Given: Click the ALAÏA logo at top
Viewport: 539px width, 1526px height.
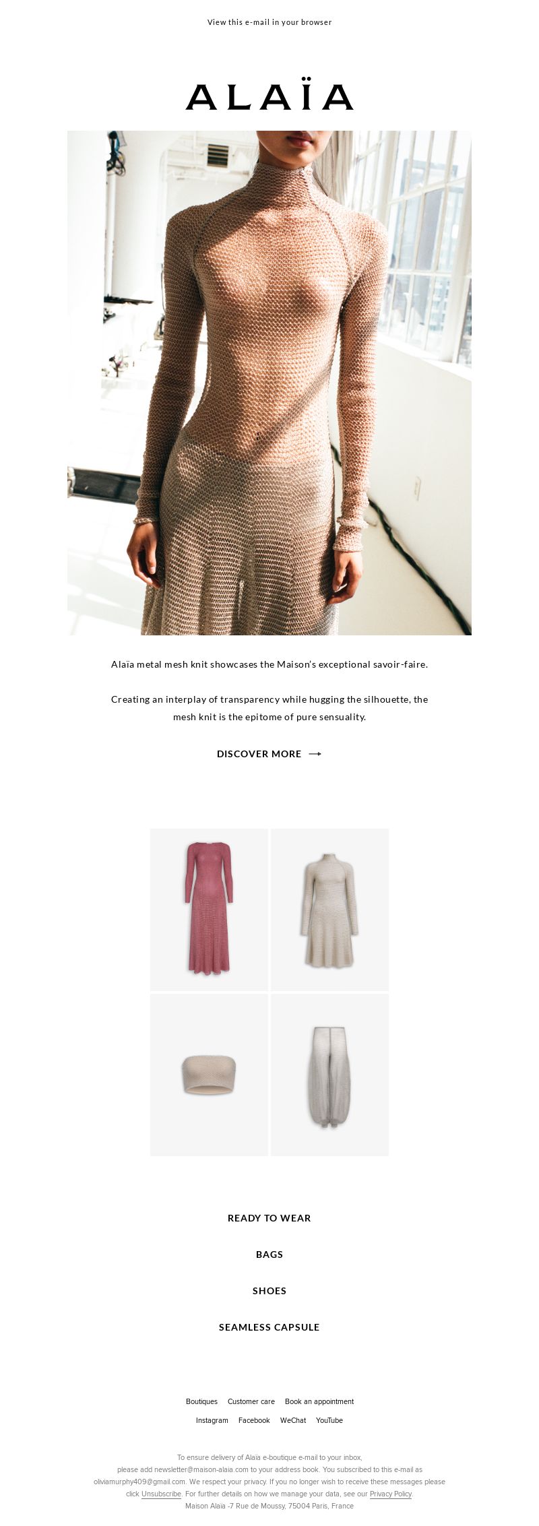Looking at the screenshot, I should pos(269,96).
